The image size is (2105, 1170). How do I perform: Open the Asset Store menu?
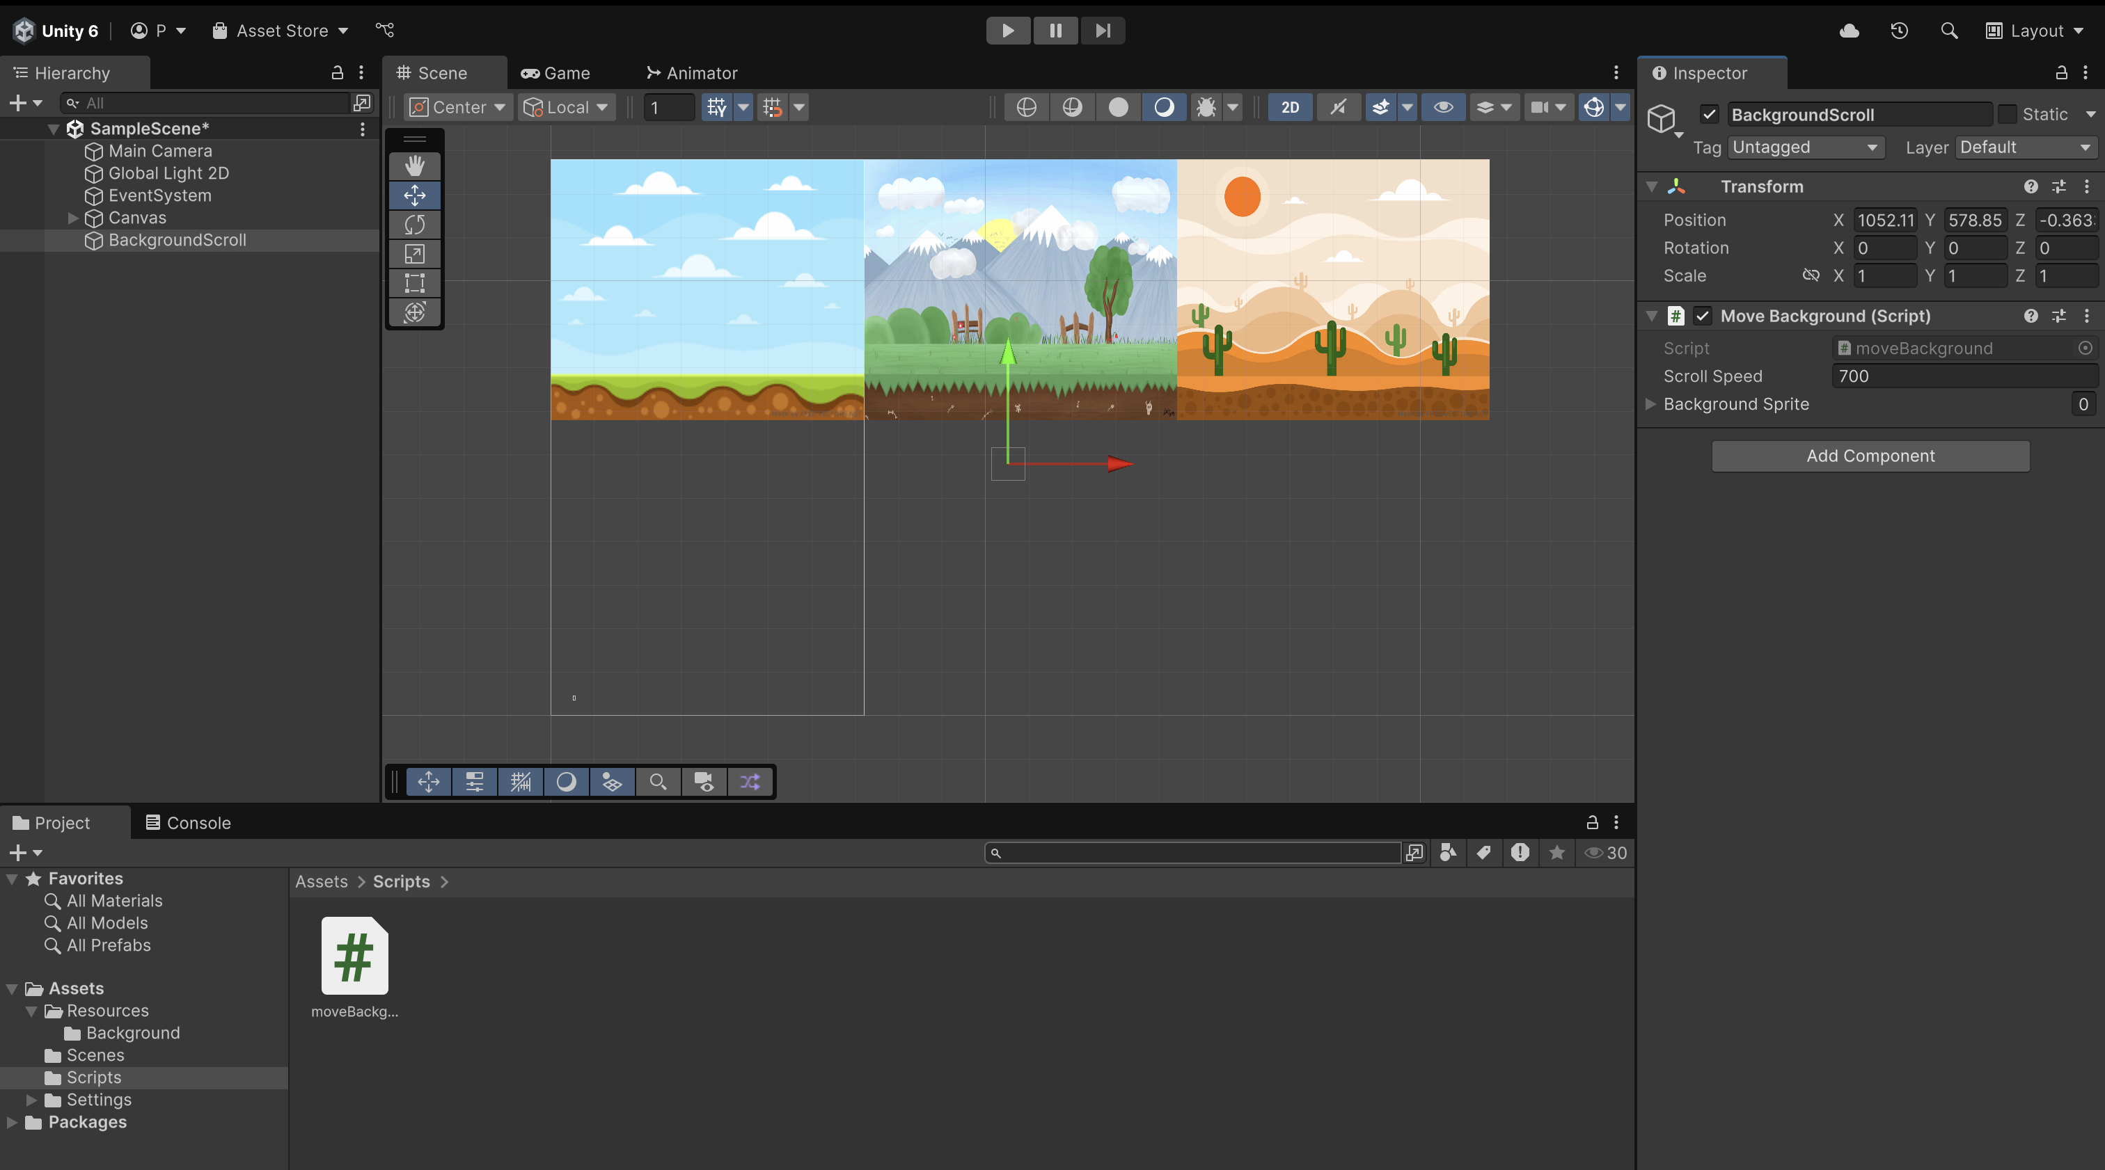click(281, 30)
